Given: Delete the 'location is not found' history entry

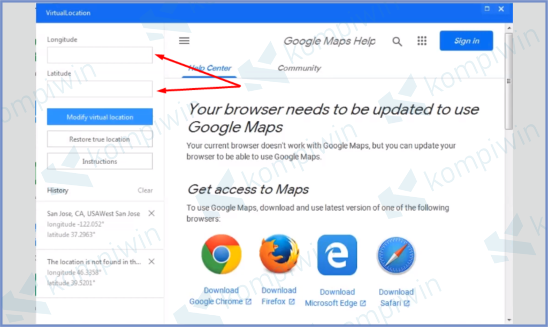Looking at the screenshot, I should tap(151, 261).
